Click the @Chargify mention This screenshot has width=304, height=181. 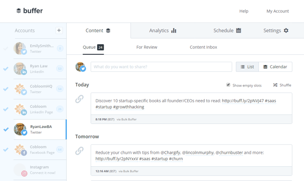(170, 153)
